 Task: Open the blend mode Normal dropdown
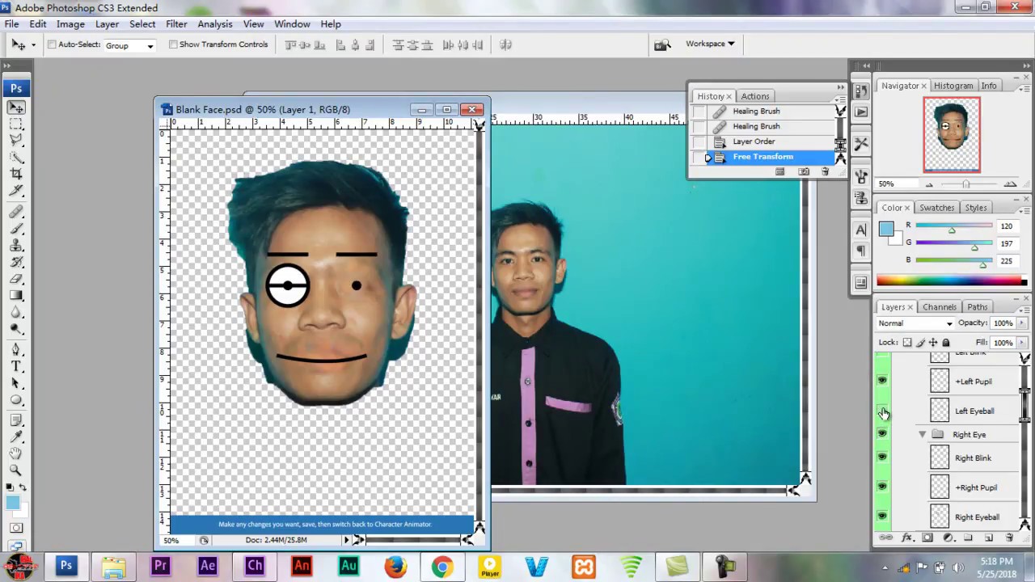[915, 323]
